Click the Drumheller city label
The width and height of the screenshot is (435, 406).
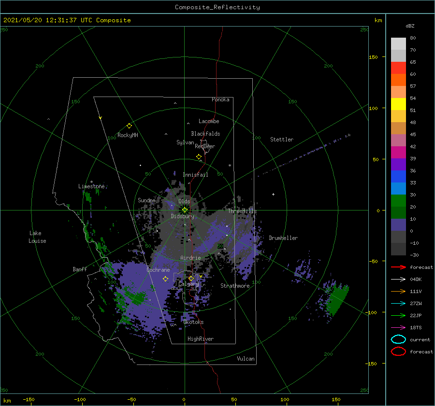tap(283, 238)
